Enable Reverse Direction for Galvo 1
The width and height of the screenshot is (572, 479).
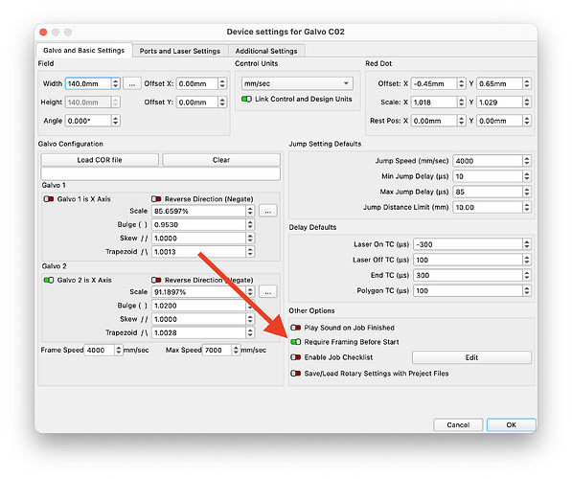[156, 199]
